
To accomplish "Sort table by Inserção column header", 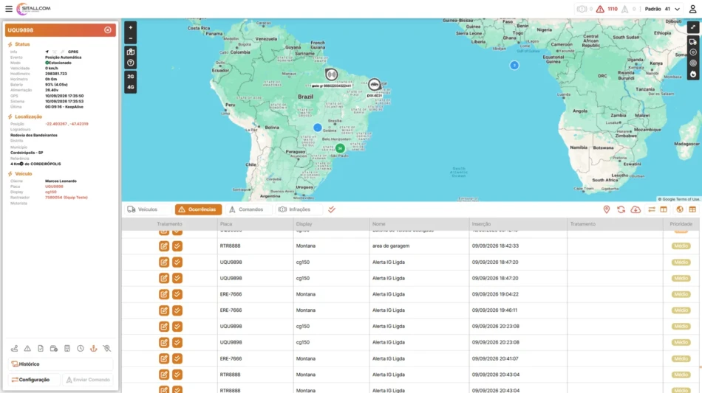I will [x=481, y=223].
